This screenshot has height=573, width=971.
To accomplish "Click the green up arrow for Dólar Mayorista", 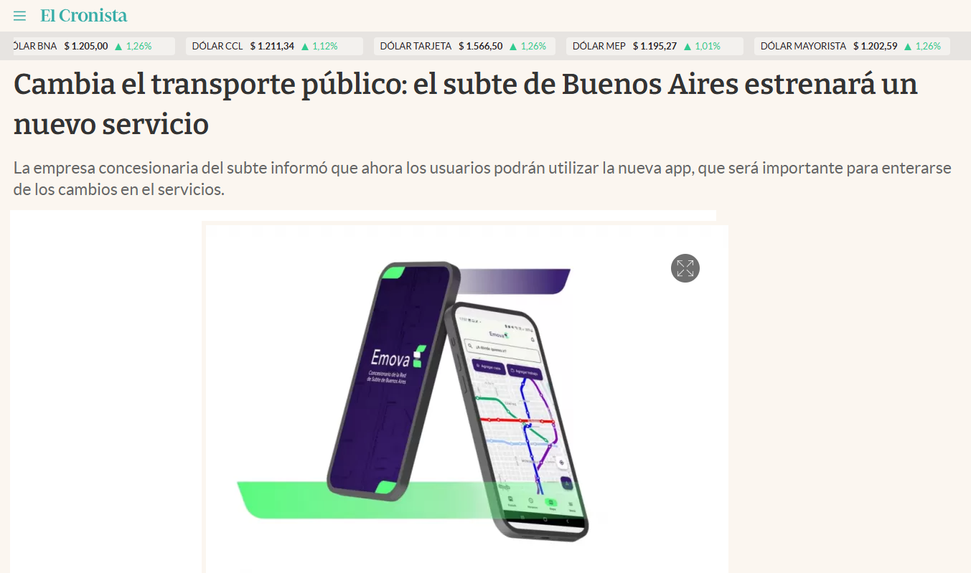I will pos(908,47).
